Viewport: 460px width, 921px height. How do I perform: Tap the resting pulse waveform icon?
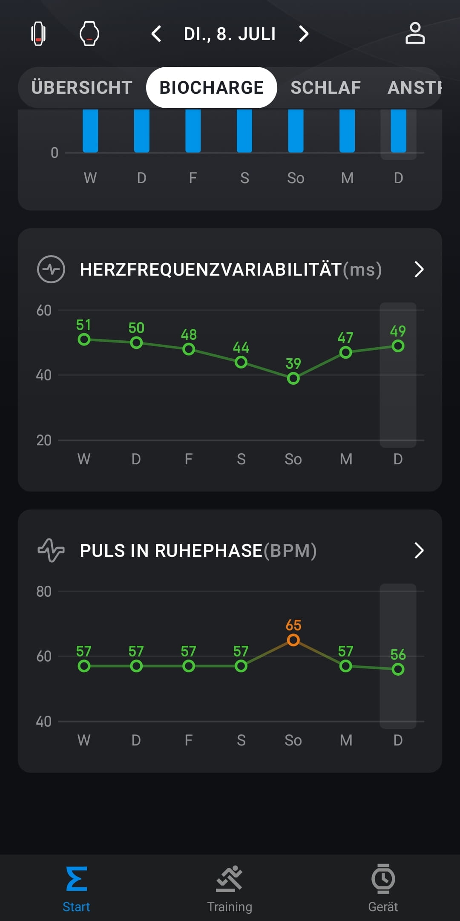[51, 550]
